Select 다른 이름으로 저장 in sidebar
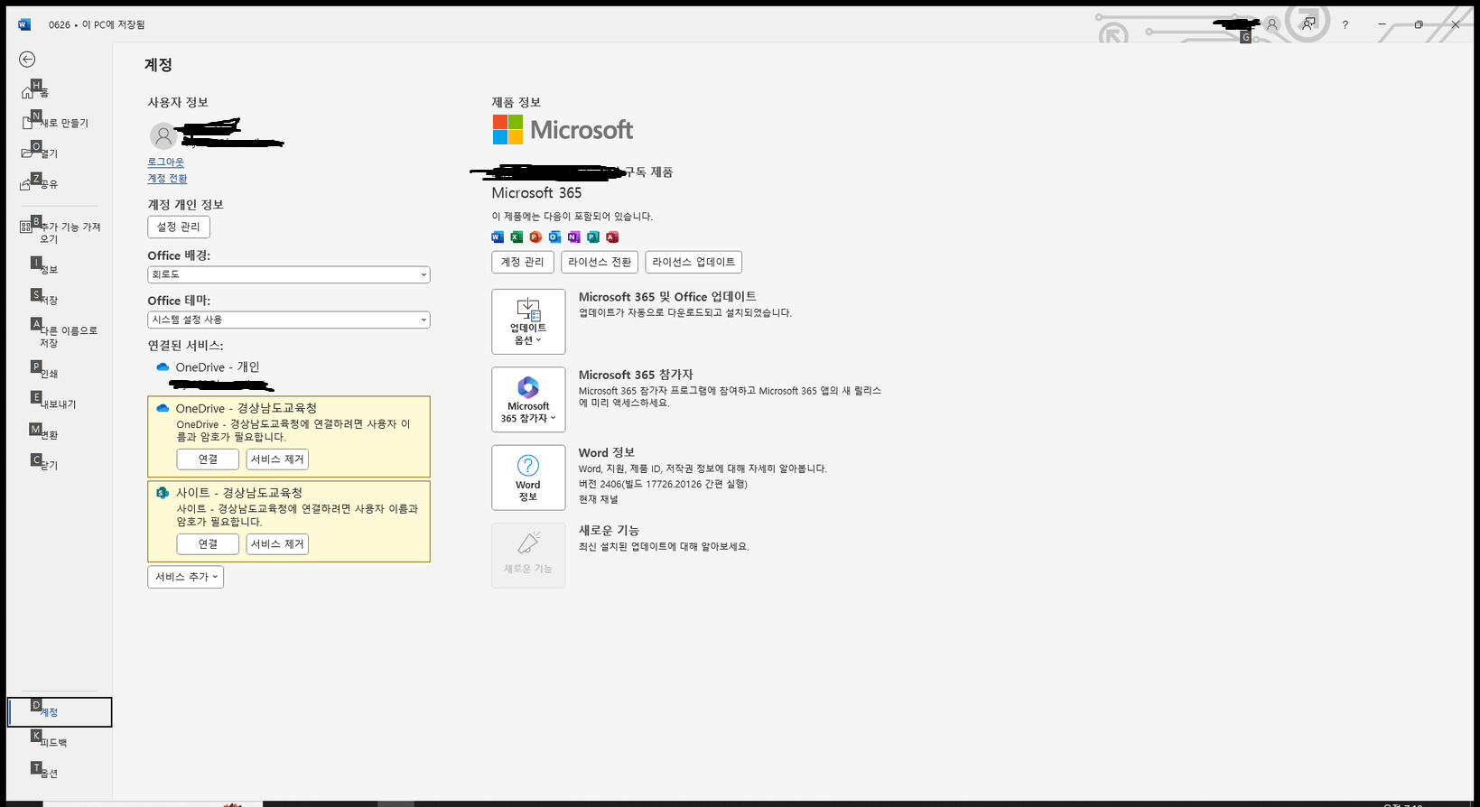 [x=60, y=337]
